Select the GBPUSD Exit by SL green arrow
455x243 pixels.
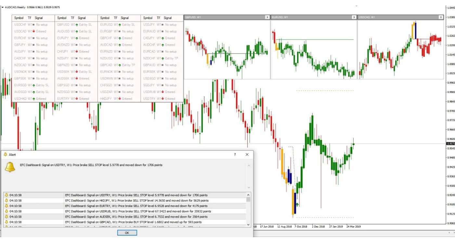(x=76, y=25)
